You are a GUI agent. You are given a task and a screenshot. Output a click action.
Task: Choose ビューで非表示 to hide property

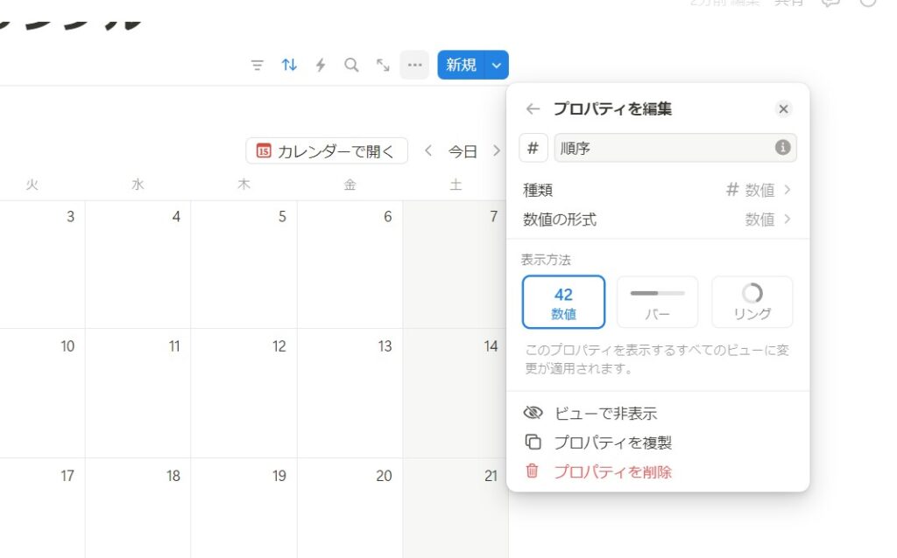(604, 414)
